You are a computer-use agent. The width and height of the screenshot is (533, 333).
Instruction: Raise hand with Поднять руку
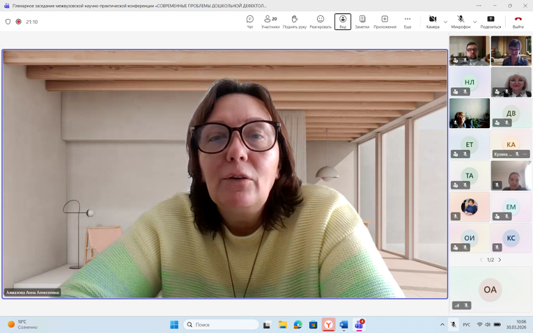[294, 22]
